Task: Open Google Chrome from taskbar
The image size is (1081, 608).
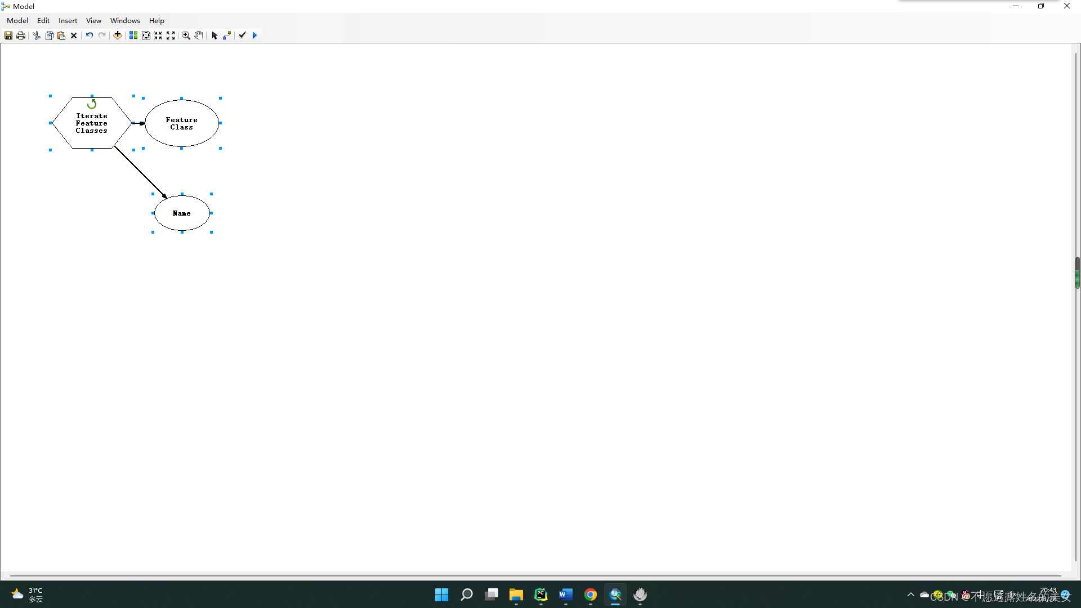Action: pyautogui.click(x=590, y=594)
